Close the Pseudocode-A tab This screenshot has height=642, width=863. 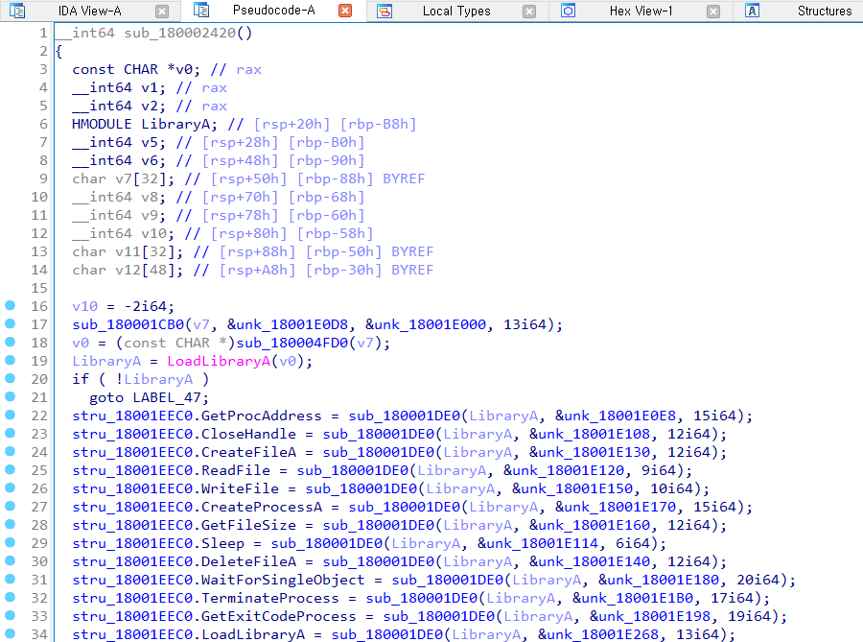pyautogui.click(x=345, y=11)
